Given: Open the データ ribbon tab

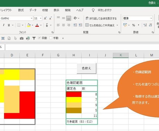Looking at the screenshot, I should coord(33,10).
